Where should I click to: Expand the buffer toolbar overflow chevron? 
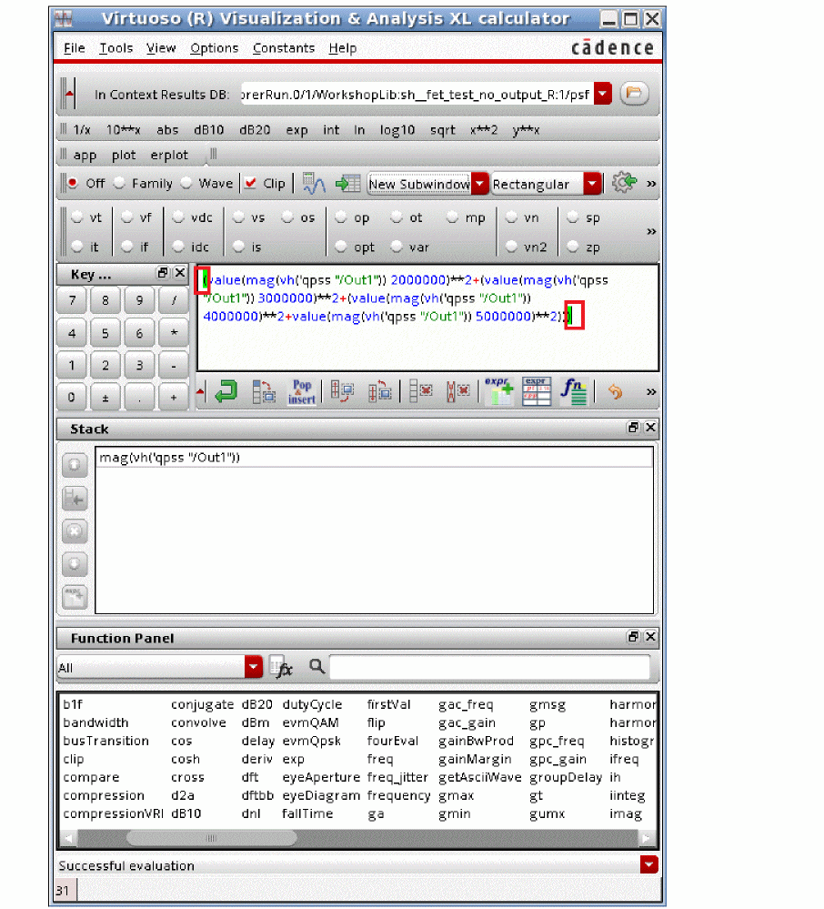[x=651, y=392]
